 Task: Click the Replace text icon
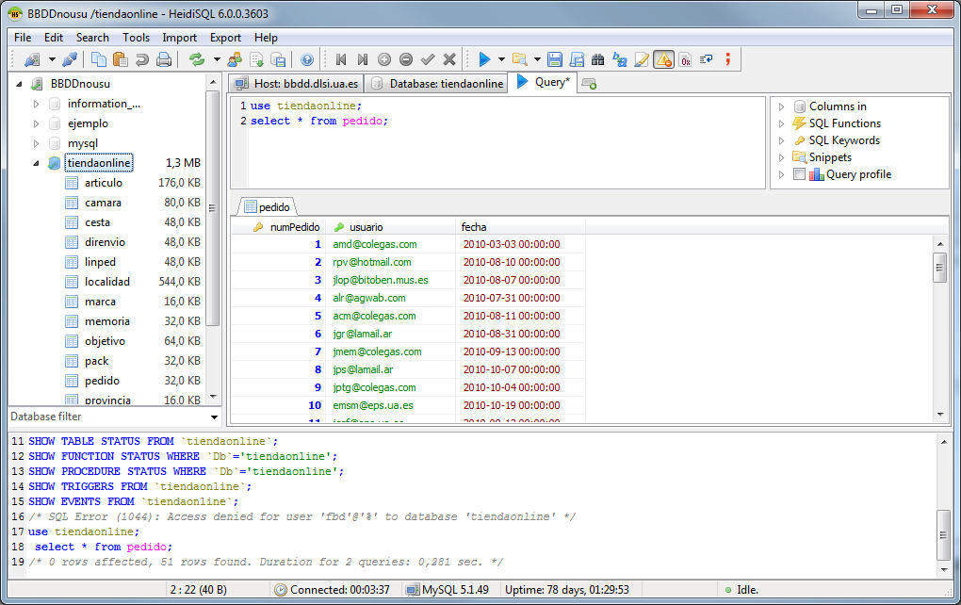(x=620, y=59)
